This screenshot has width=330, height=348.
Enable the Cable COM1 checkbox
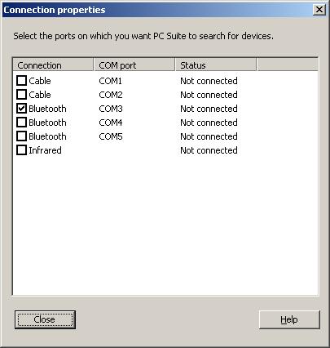pos(21,81)
